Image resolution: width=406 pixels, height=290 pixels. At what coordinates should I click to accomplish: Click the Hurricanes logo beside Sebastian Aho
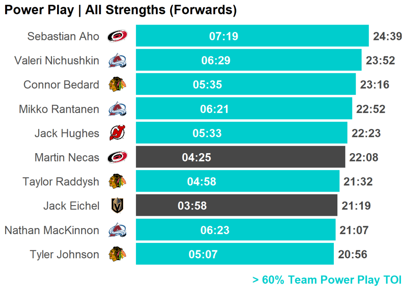point(117,36)
